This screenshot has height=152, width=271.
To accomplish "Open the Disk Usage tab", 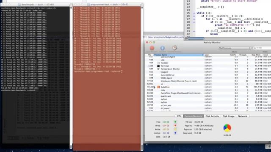I will click(228, 116).
